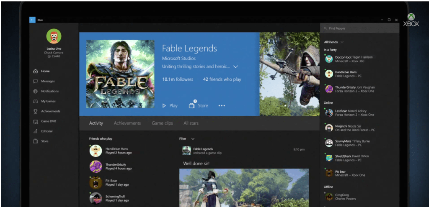Select LastRoar Marcel Ackley entry text
The image size is (429, 207).
(x=354, y=113)
